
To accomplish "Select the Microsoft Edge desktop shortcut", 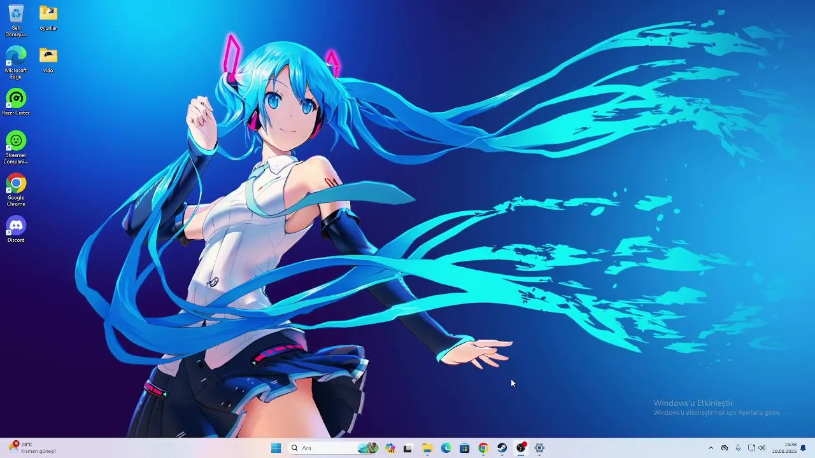I will tap(16, 62).
